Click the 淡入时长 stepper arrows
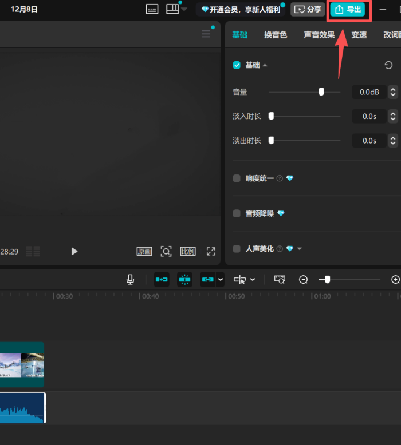401x445 pixels. (393, 116)
